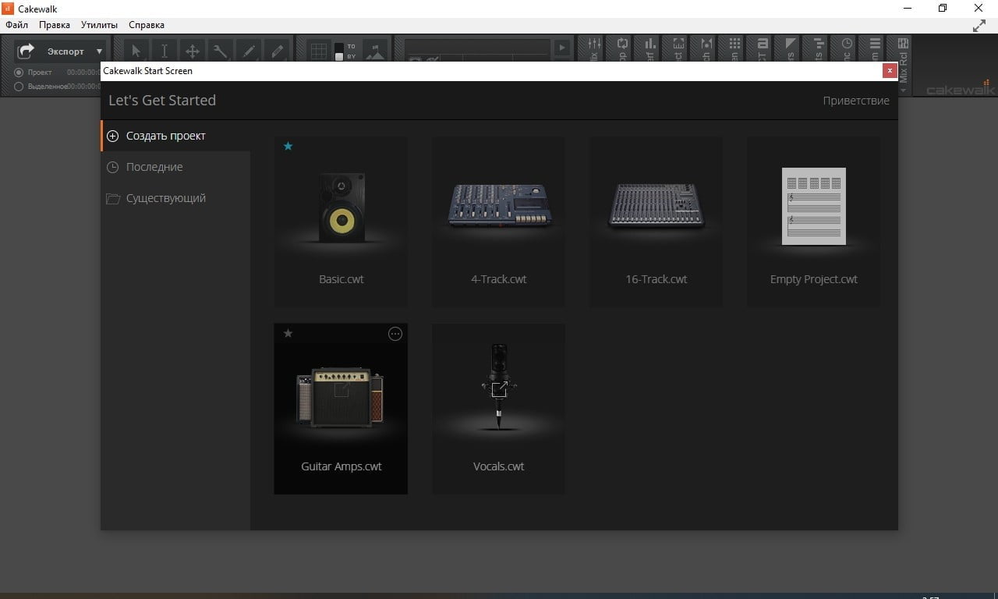Click the Performance module bars icon
The height and width of the screenshot is (599, 998).
pyautogui.click(x=650, y=44)
